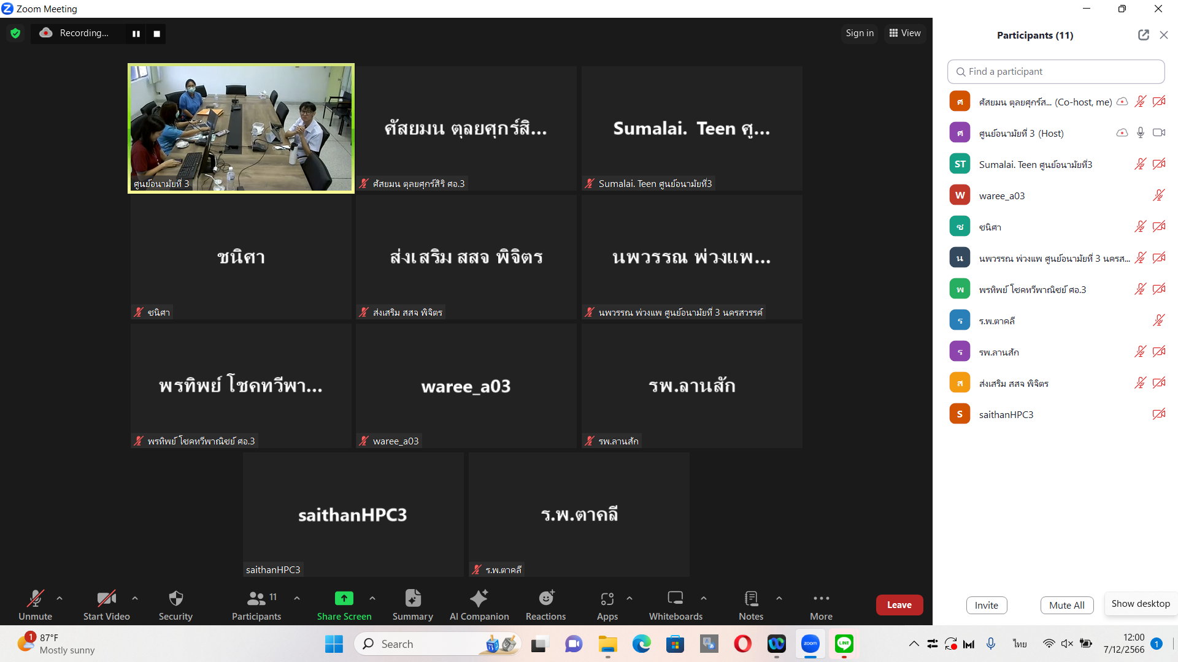Click muted mic icon for Sumalai. Teen
1178x662 pixels.
pyautogui.click(x=1141, y=164)
